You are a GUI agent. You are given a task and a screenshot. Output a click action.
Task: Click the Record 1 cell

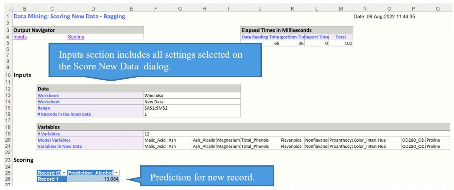click(x=51, y=179)
